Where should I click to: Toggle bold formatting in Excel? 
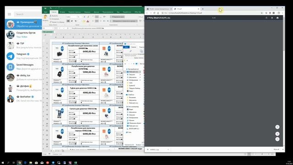pyautogui.click(x=68, y=21)
